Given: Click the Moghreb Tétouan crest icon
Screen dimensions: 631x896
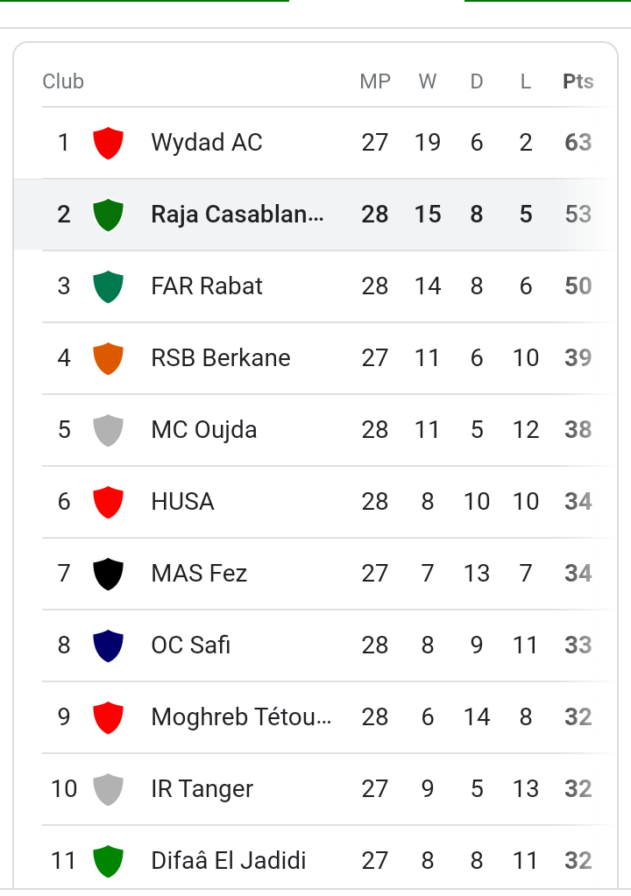Looking at the screenshot, I should [108, 717].
